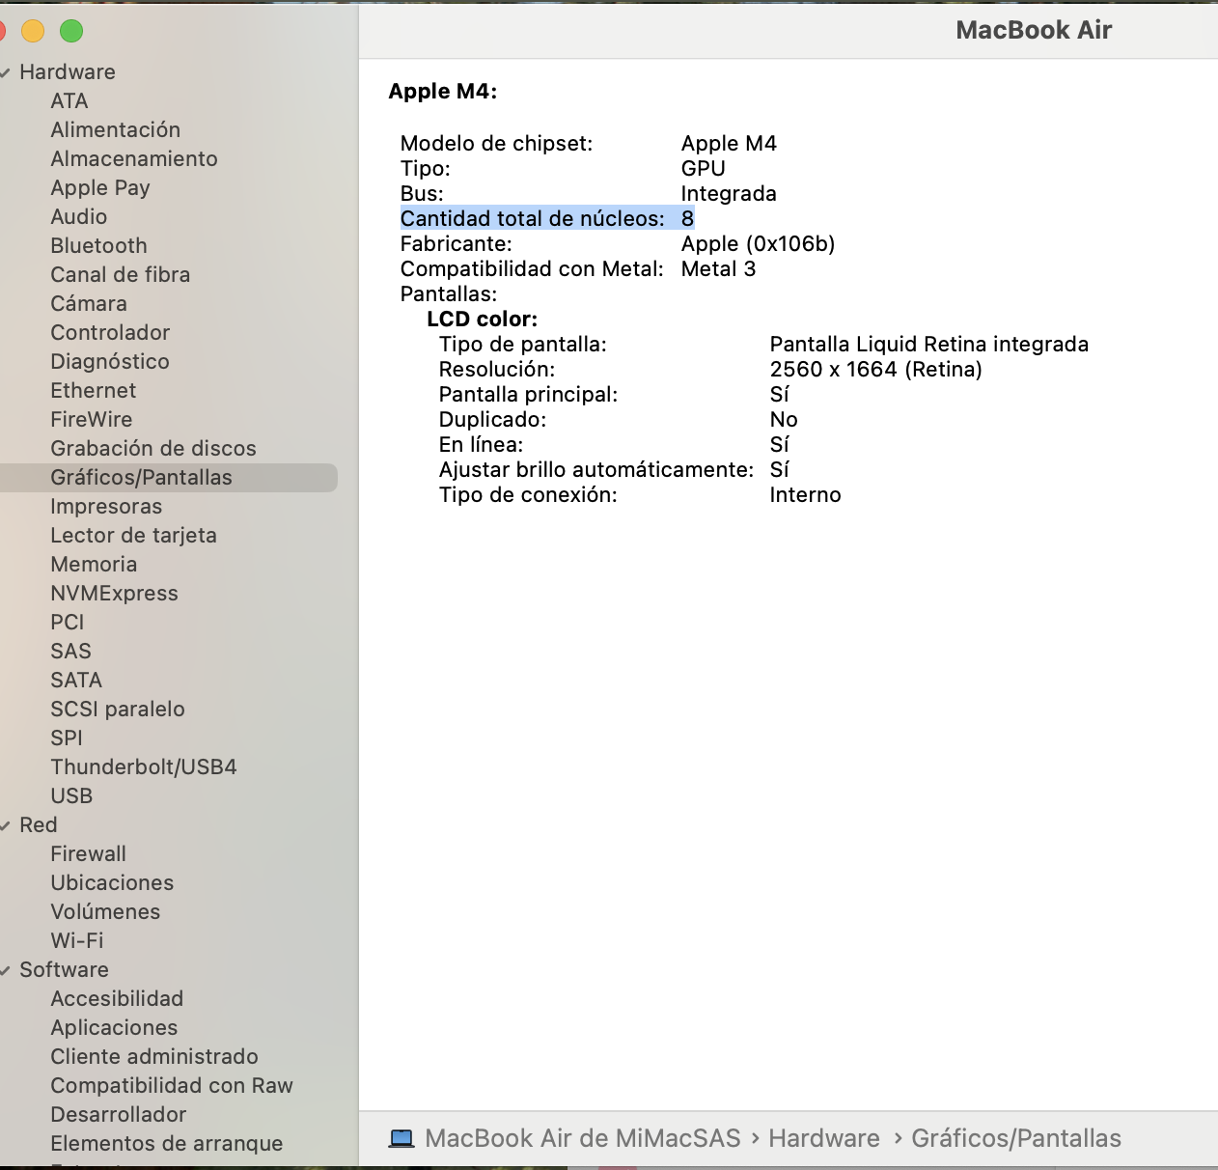Open Audio hardware details
This screenshot has height=1170, width=1218.
(x=80, y=216)
